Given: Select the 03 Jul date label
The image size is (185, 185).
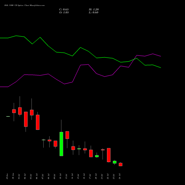Looking at the screenshot, I should click(31, 176).
